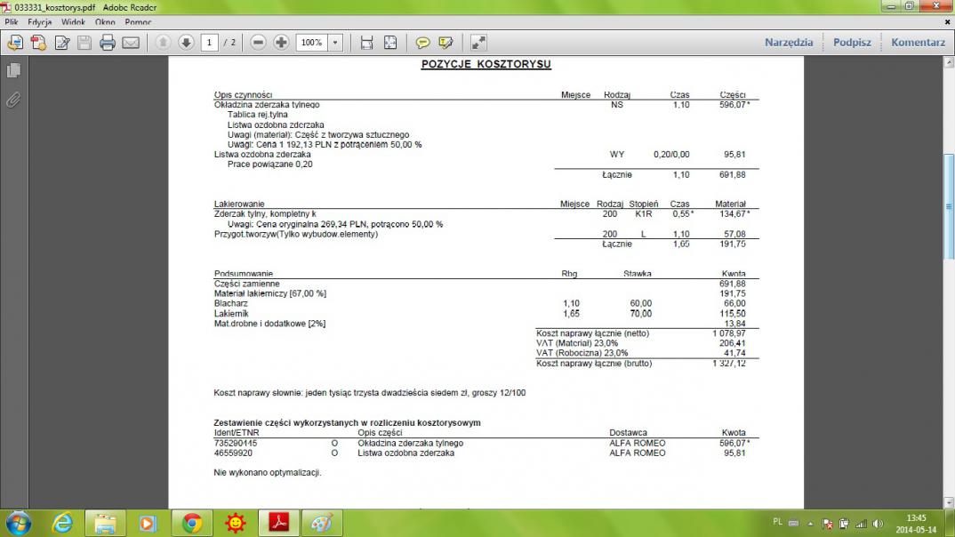Screen dimensions: 955x537
Task: Click the fit one full page icon
Action: click(390, 43)
